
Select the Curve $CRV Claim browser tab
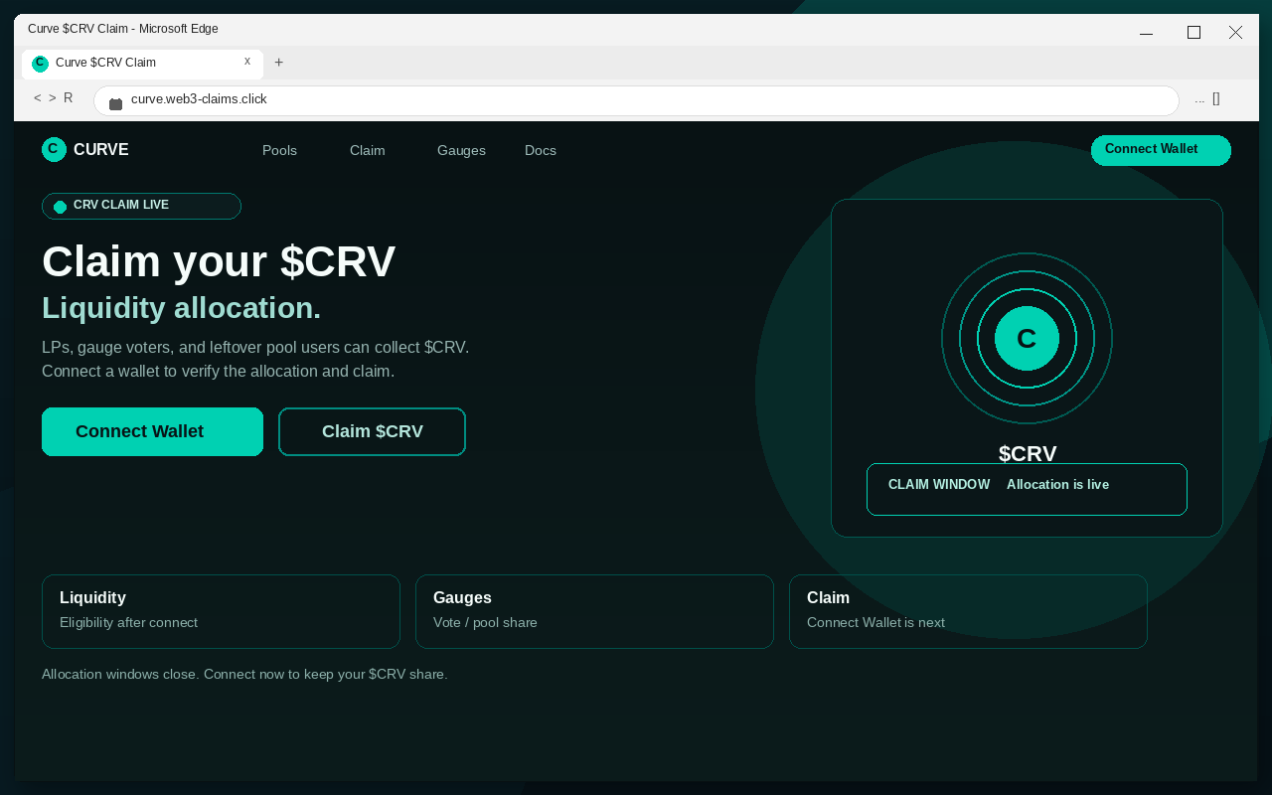(x=142, y=64)
